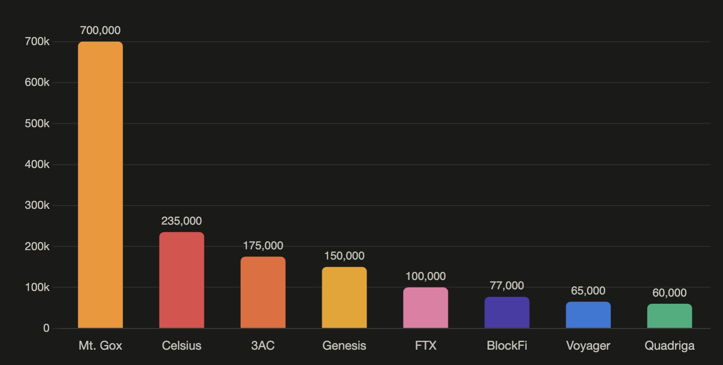Click the 235,000 data label

tap(182, 221)
